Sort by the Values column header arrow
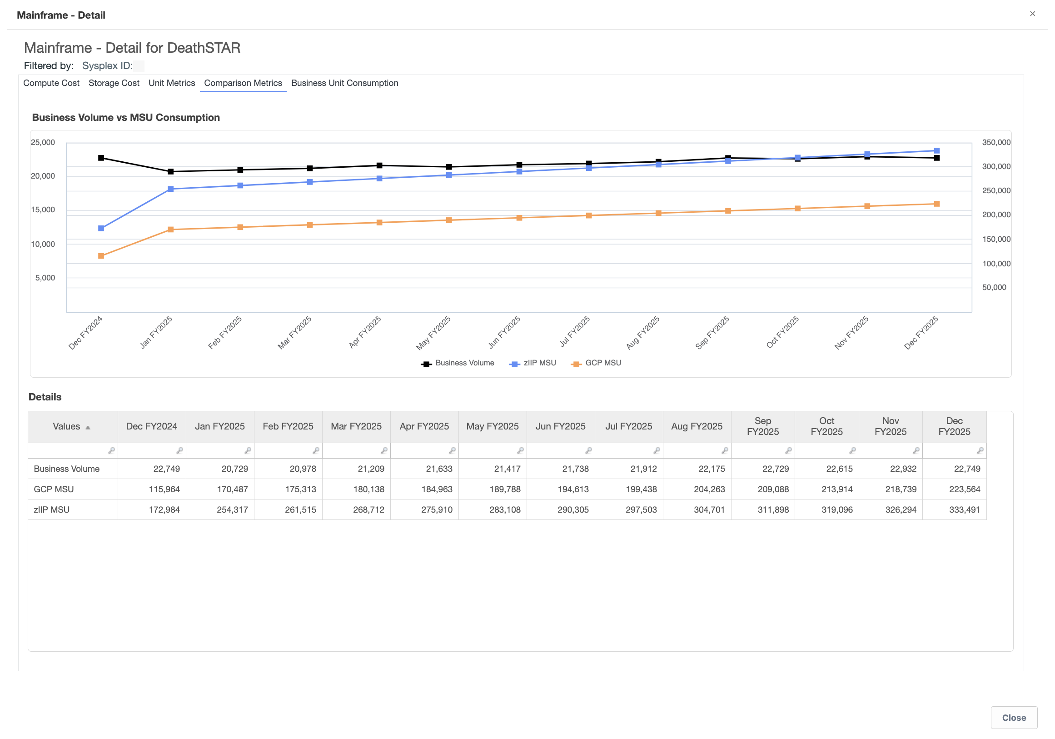 click(88, 428)
